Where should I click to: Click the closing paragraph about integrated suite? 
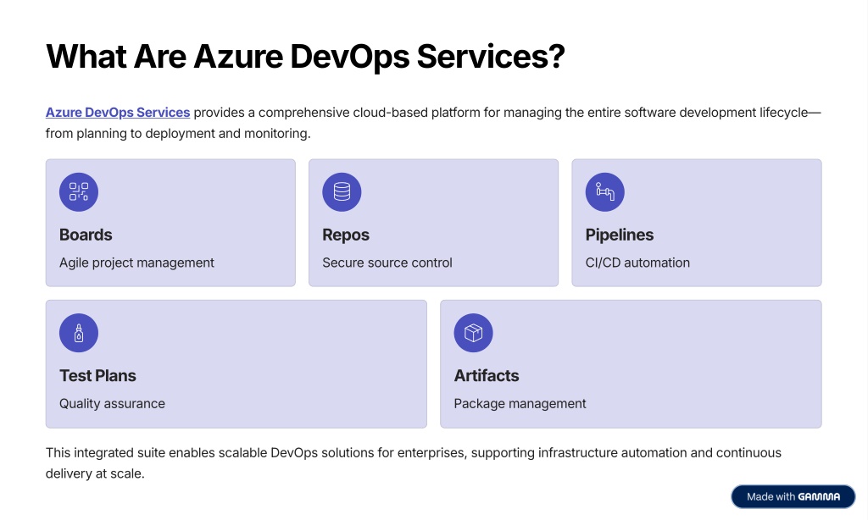click(414, 463)
